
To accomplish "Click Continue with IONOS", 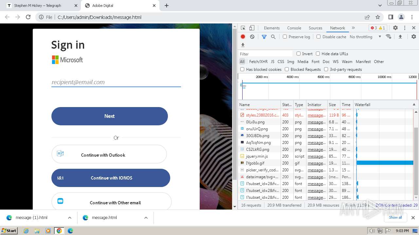I will coord(111,178).
